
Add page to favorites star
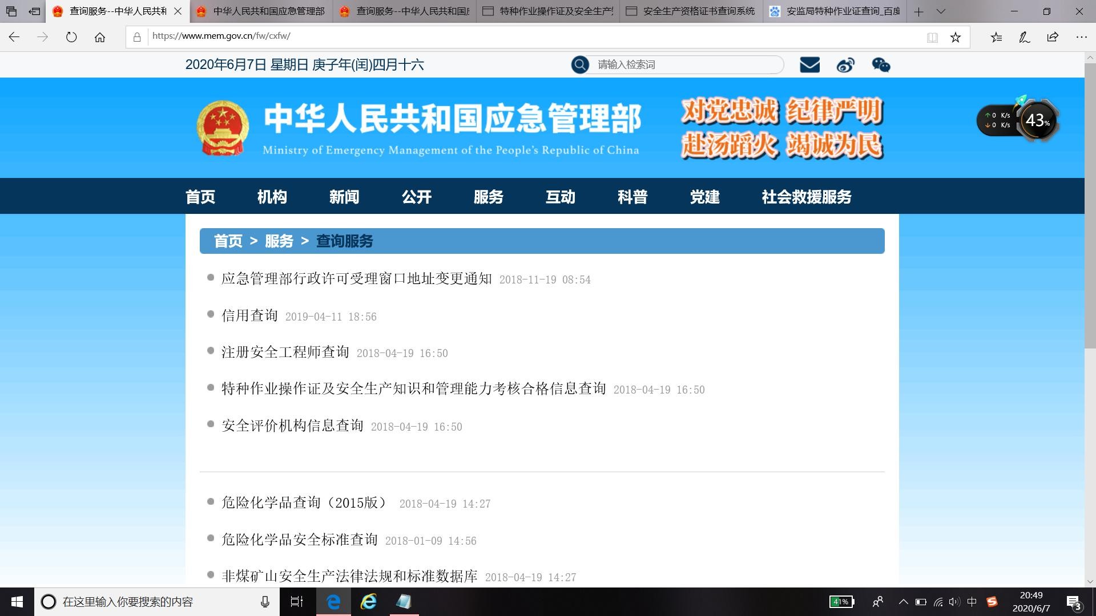(956, 37)
